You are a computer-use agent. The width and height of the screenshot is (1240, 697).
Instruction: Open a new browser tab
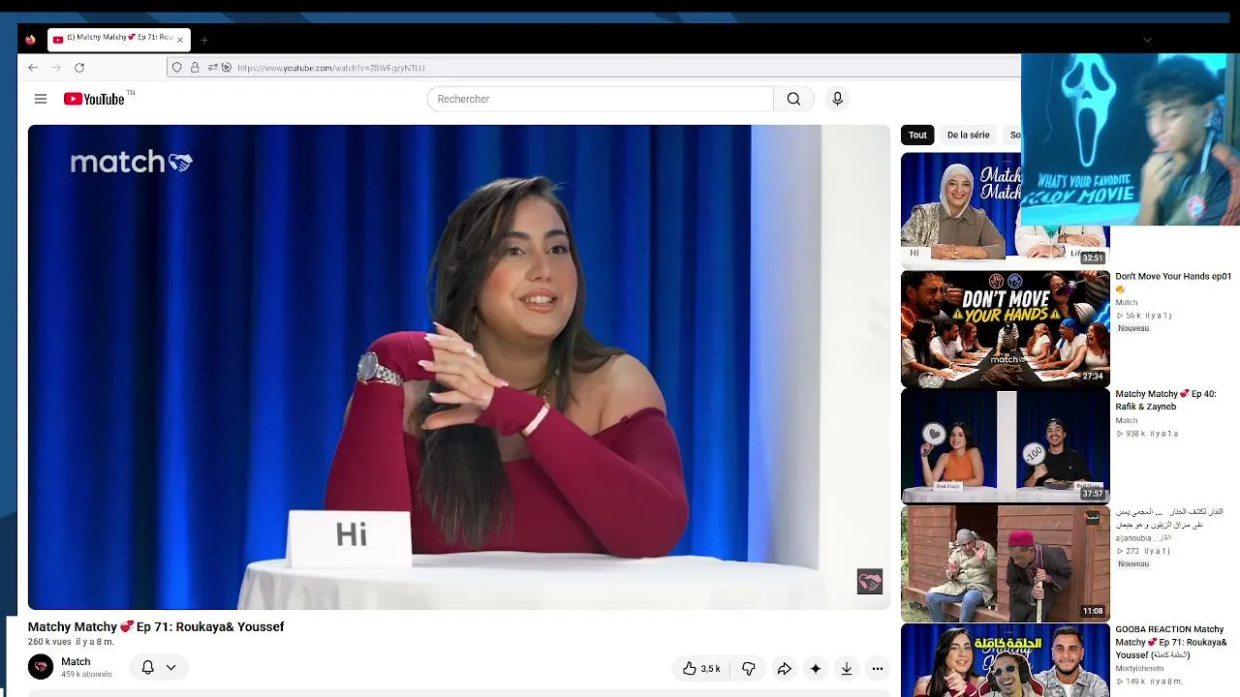(x=204, y=40)
